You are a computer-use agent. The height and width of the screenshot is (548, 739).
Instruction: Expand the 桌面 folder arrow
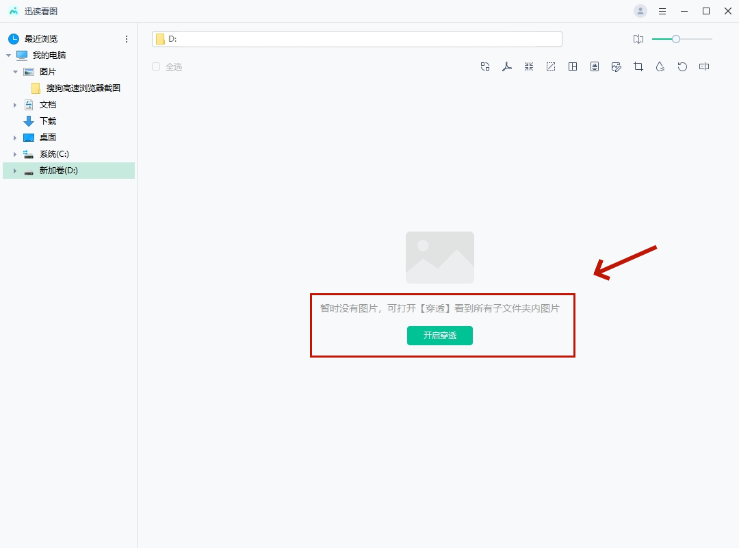click(x=15, y=138)
